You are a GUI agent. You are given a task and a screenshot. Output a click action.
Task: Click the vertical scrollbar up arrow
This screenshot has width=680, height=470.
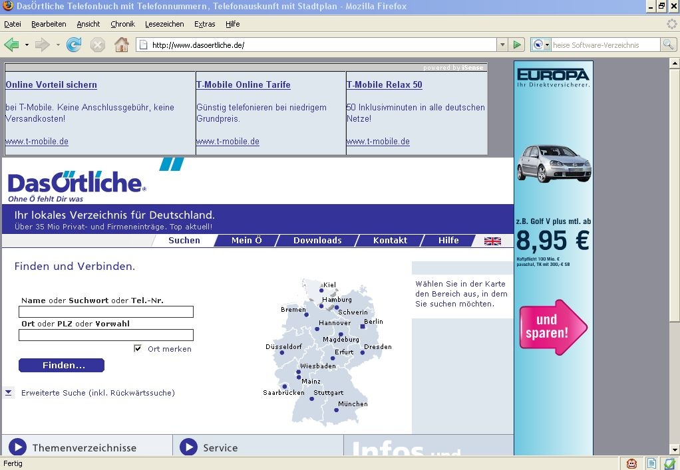[675, 64]
